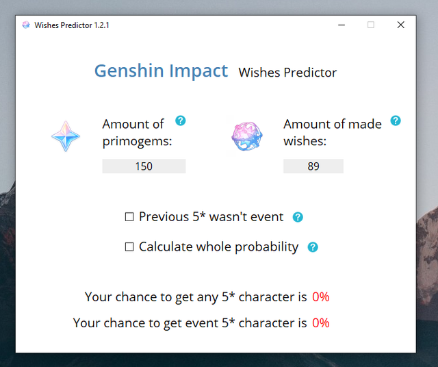The height and width of the screenshot is (367, 438).
Task: Focus the primogems amount field showing 150
Action: (144, 166)
